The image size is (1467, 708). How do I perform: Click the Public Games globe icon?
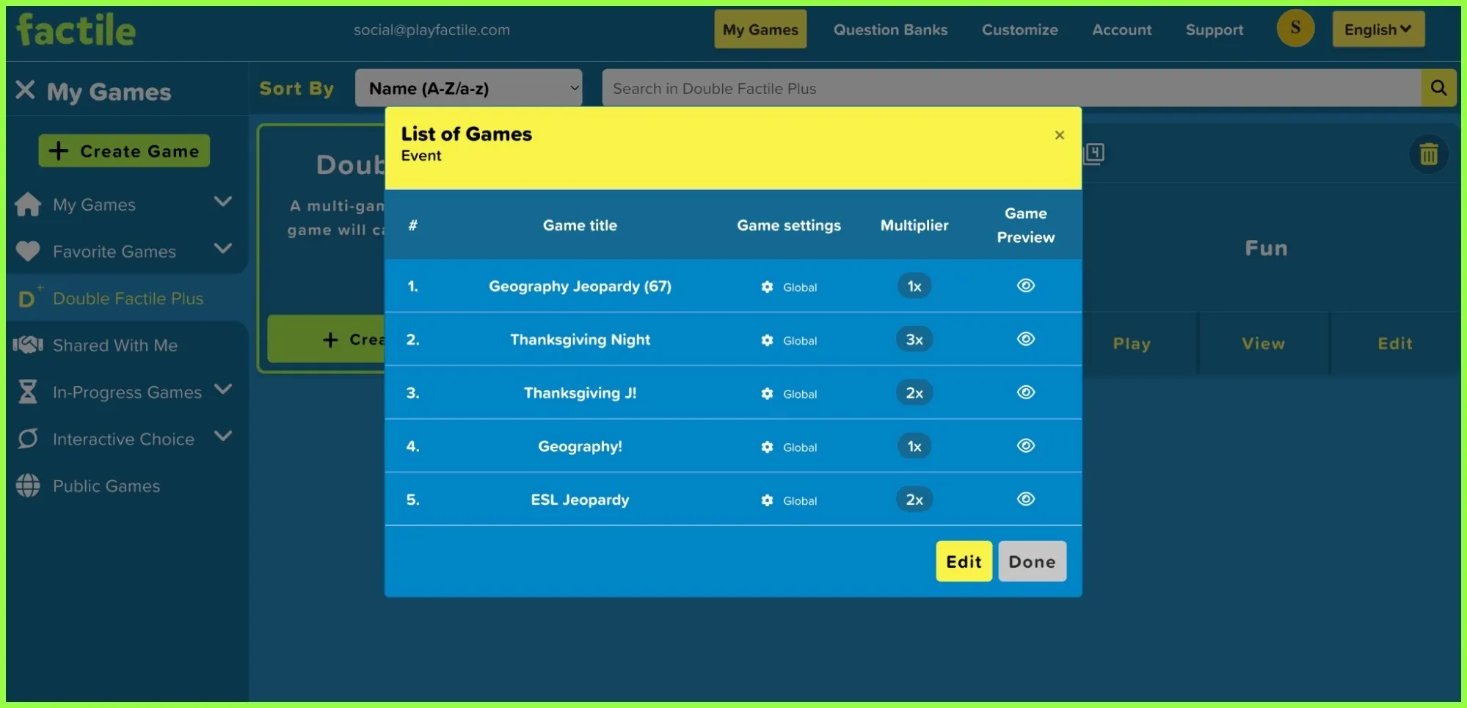pyautogui.click(x=28, y=486)
